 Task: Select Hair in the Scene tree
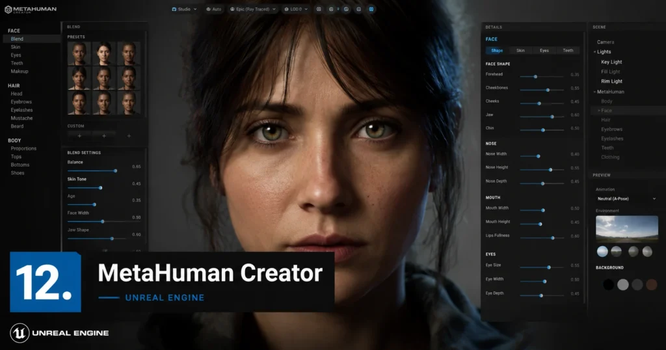606,120
